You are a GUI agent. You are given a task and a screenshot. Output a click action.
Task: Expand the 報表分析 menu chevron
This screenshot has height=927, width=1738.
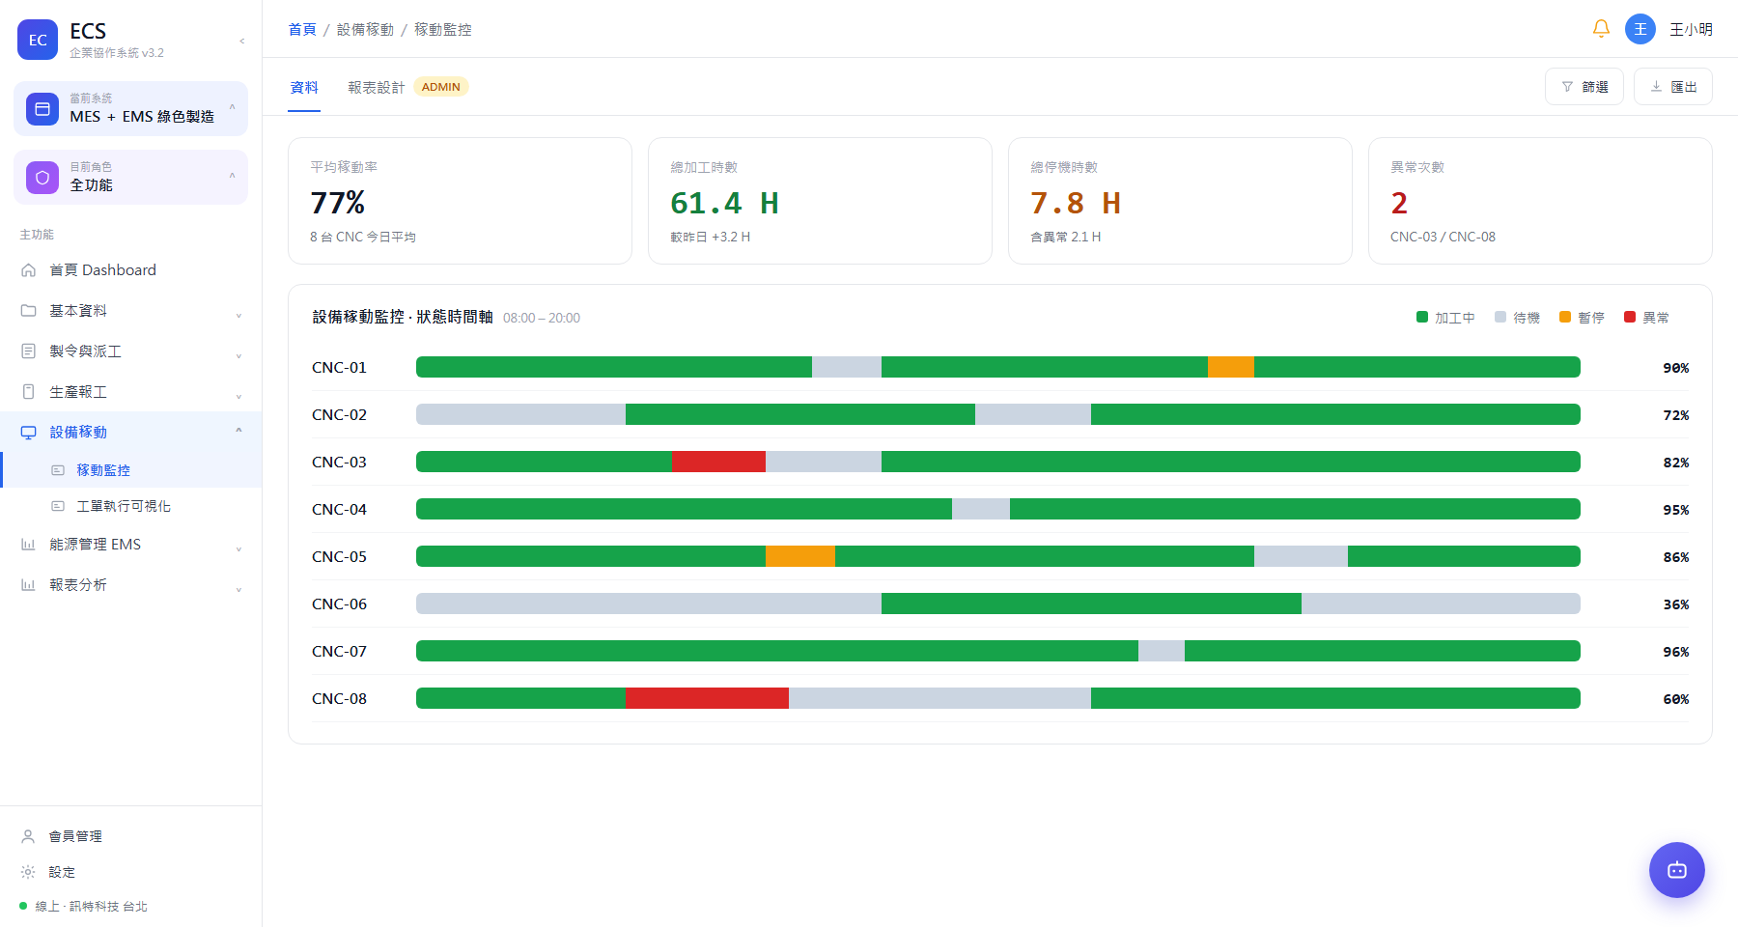(x=238, y=589)
